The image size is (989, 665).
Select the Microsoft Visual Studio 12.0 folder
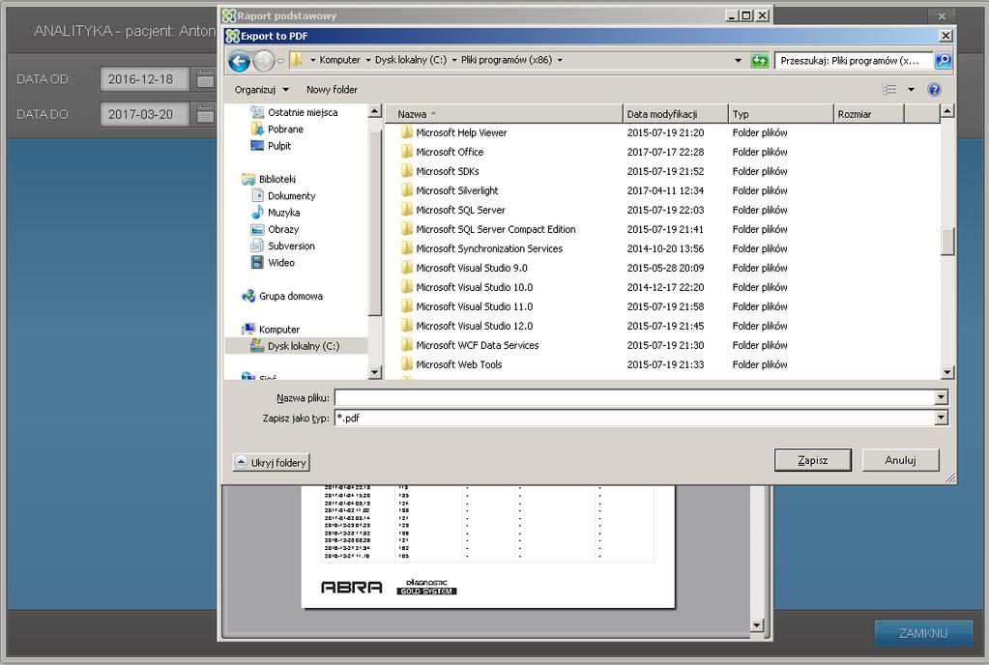[x=474, y=326]
